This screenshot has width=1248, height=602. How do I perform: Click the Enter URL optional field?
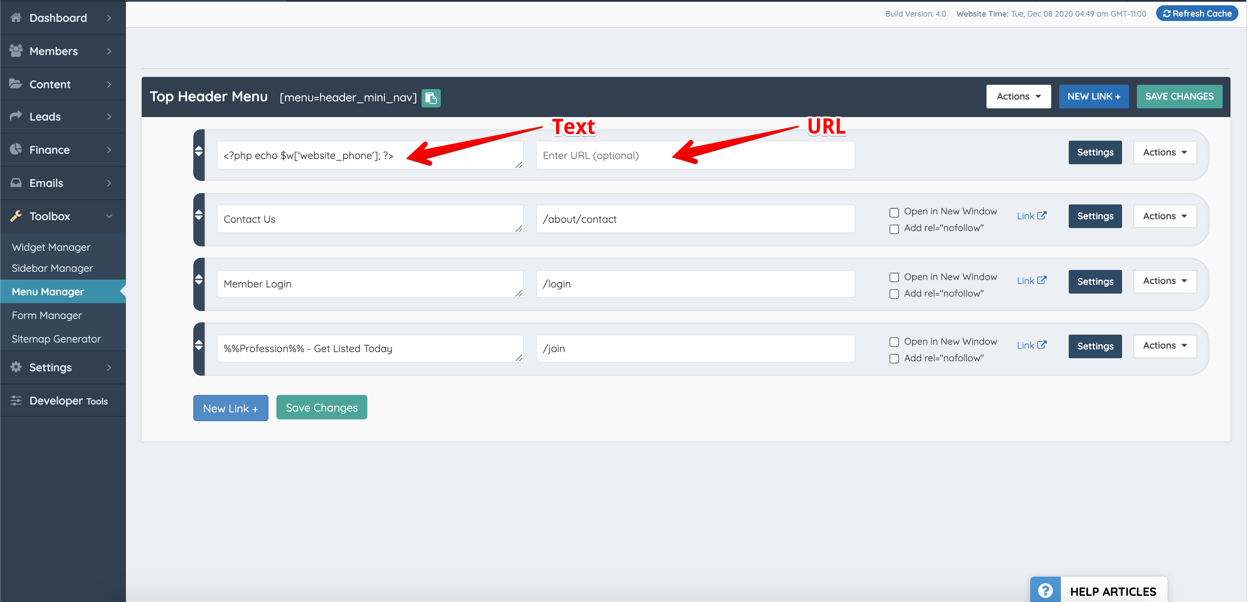point(695,156)
